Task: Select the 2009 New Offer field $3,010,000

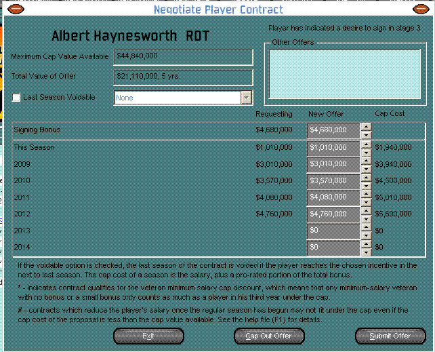Action: [333, 165]
